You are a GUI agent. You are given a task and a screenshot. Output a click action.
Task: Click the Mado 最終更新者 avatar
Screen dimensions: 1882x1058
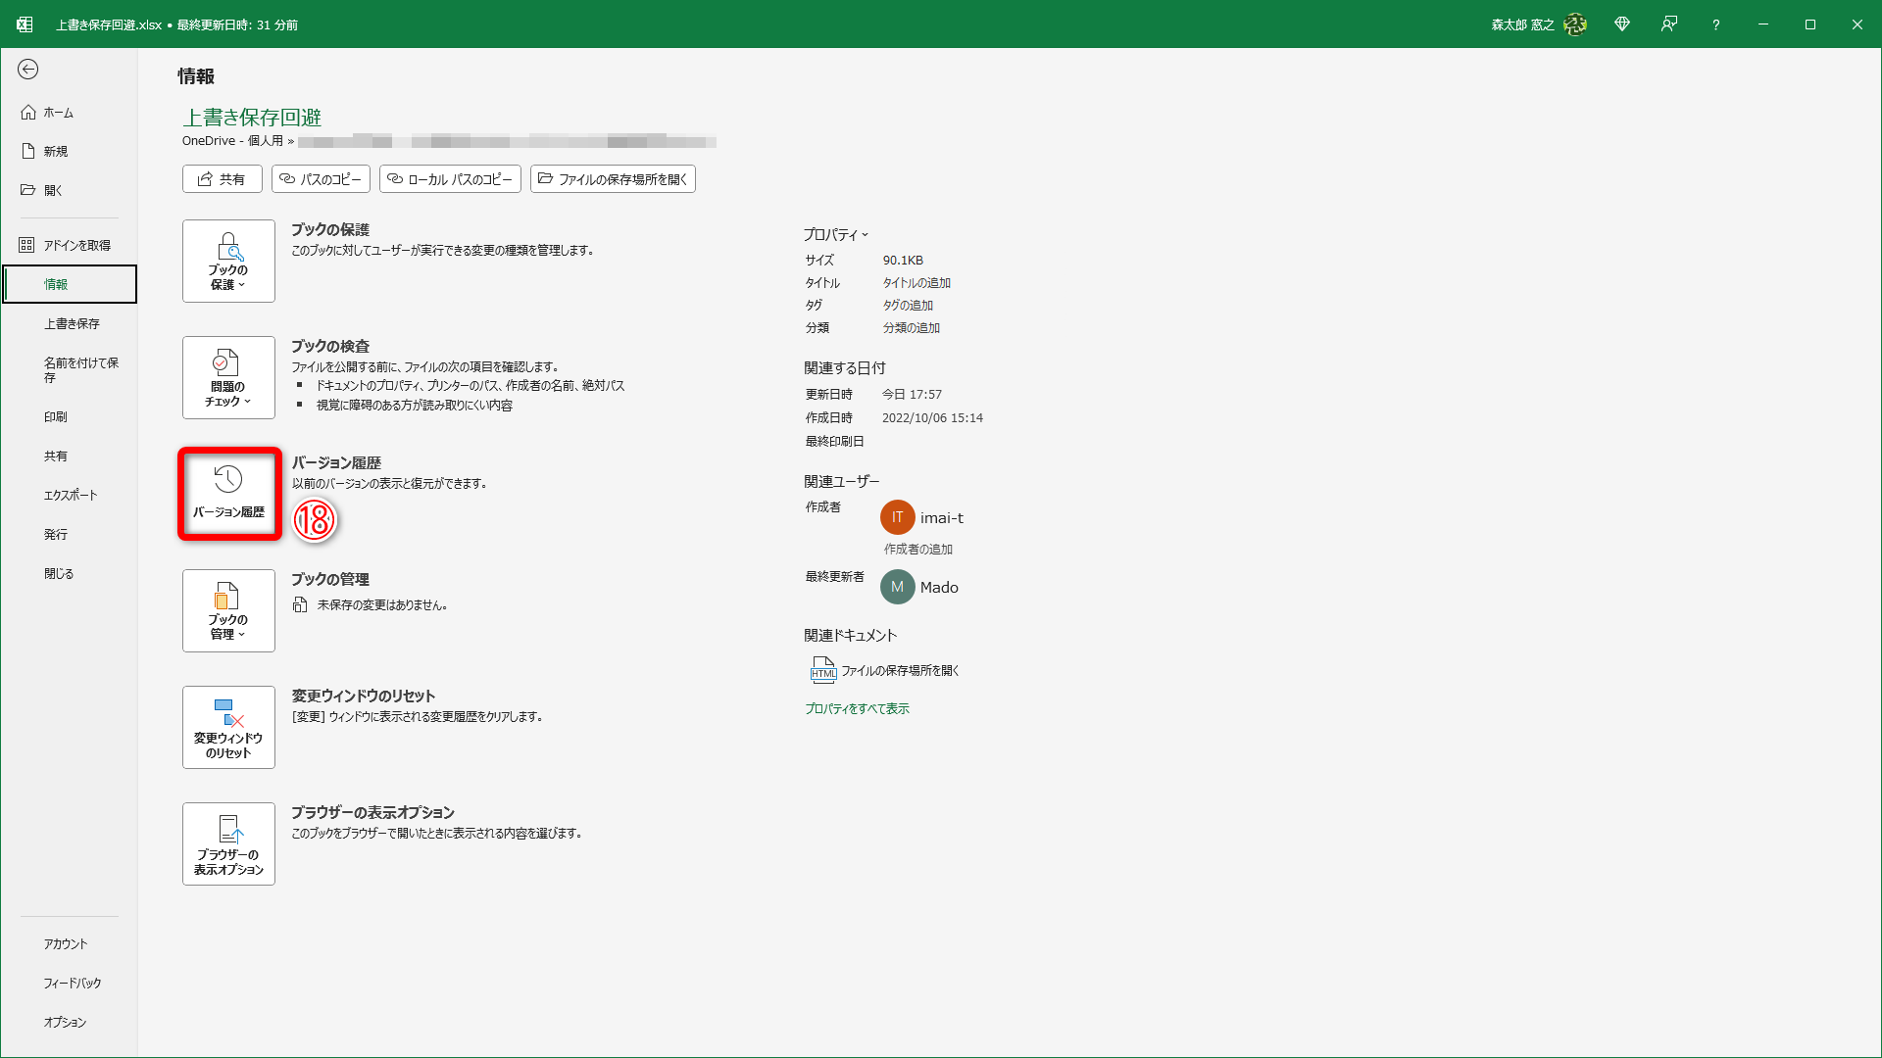point(897,587)
